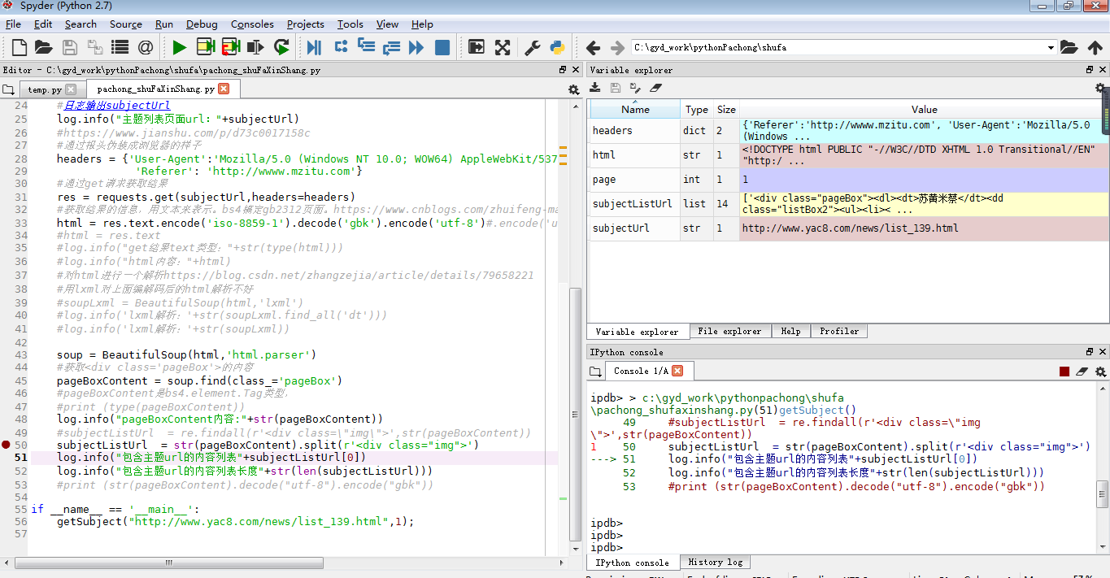Image resolution: width=1110 pixels, height=578 pixels.
Task: Switch to the File explorer tab
Action: 729,332
